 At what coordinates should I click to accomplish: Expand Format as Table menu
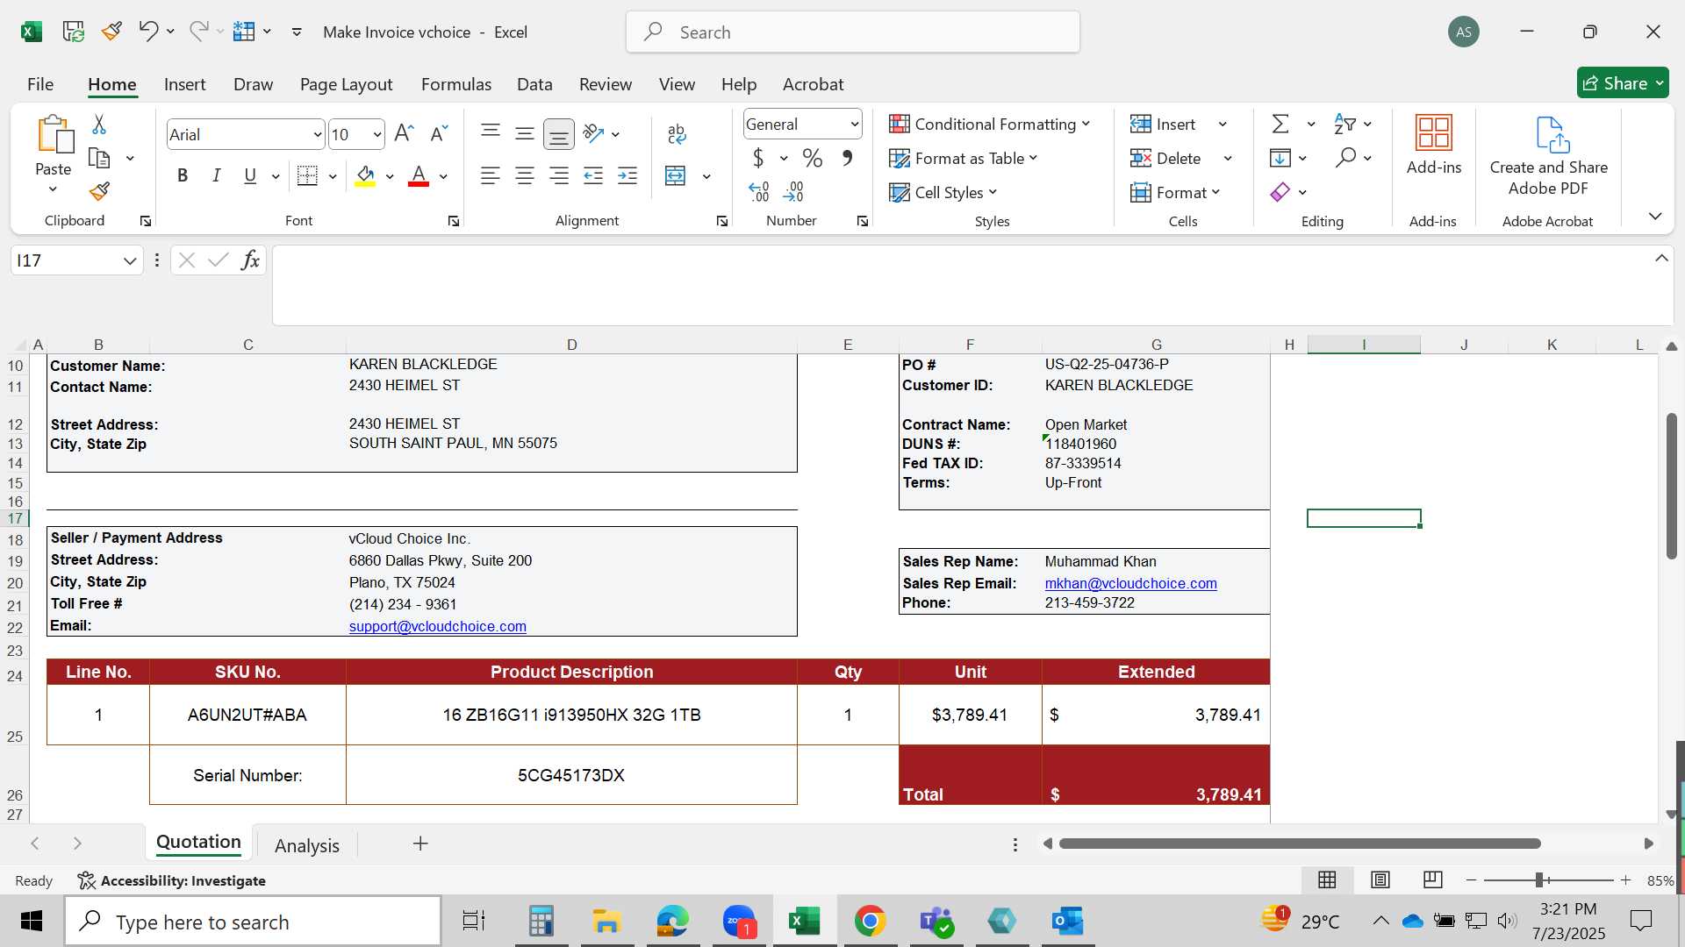964,159
